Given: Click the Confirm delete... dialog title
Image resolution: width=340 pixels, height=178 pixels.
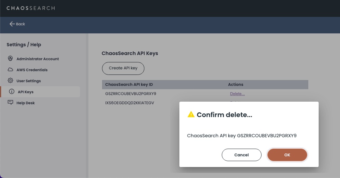Looking at the screenshot, I should click(224, 115).
